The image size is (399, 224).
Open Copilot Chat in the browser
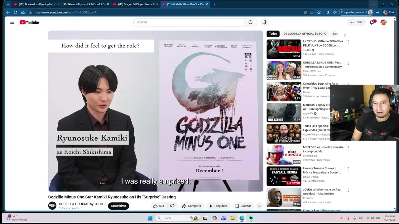click(x=389, y=12)
